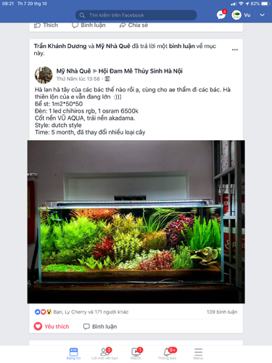Open Lời mời kết bạn friend requests
The image size is (272, 363).
click(x=104, y=354)
